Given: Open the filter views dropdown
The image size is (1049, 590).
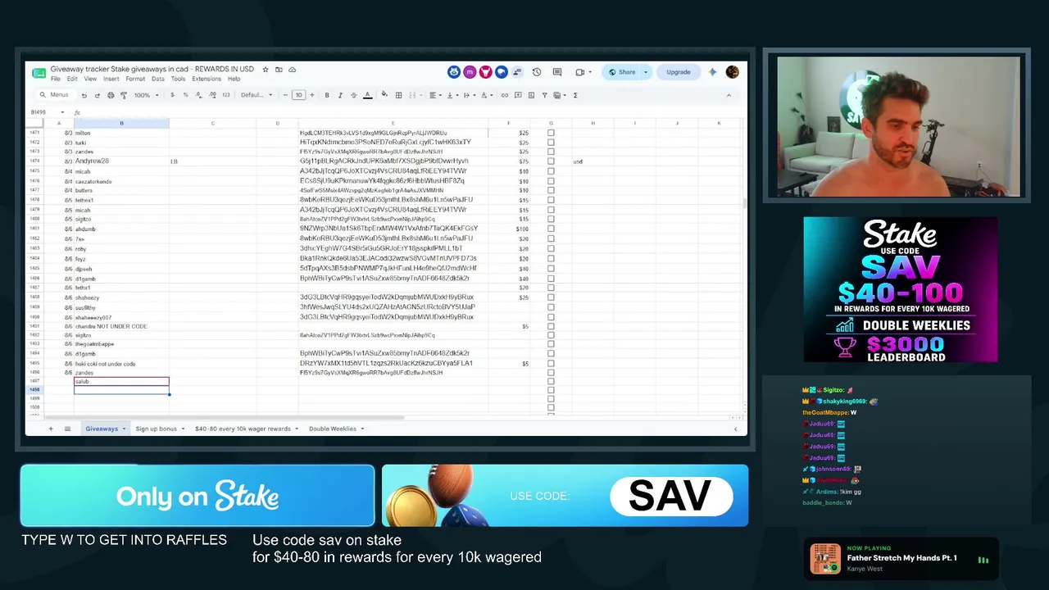Looking at the screenshot, I should (x=560, y=95).
